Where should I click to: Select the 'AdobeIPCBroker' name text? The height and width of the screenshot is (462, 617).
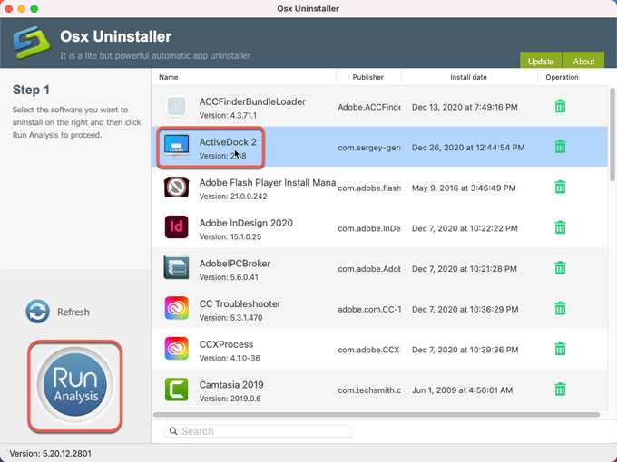(235, 264)
